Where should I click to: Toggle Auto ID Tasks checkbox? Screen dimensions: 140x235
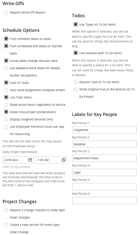pos(6,83)
